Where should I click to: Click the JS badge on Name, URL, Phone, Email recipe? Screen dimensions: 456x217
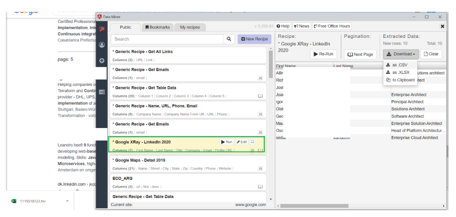[260, 114]
